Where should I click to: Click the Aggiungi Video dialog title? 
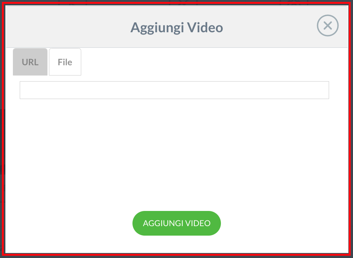click(x=177, y=28)
